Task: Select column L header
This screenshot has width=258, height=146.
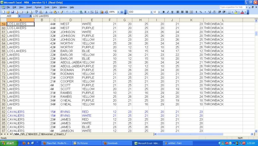Action: (223, 20)
